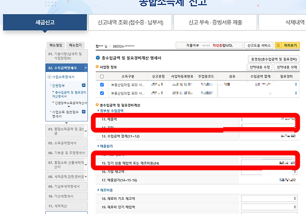Open menu 11. 세액계산

point(67,206)
